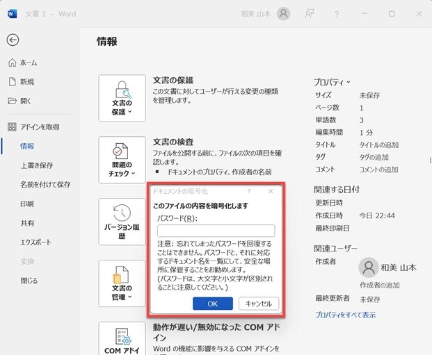Open the 開く (Open) file page
Image resolution: width=432 pixels, height=355 pixels.
point(25,101)
